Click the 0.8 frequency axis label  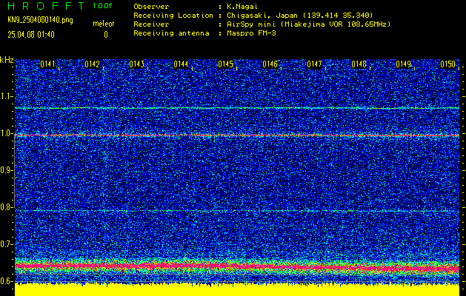6,207
